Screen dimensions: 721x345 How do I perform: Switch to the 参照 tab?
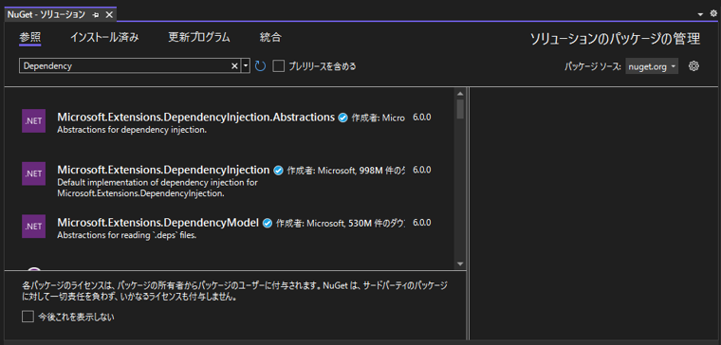[x=30, y=37]
